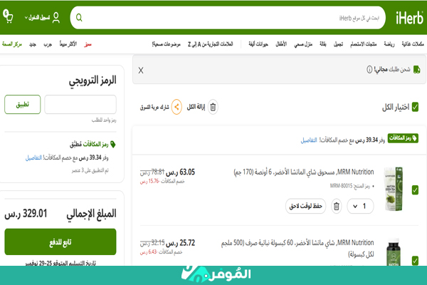Click the شارك عربة التسوق text
Screen dimensions: 427x285
pyautogui.click(x=154, y=107)
